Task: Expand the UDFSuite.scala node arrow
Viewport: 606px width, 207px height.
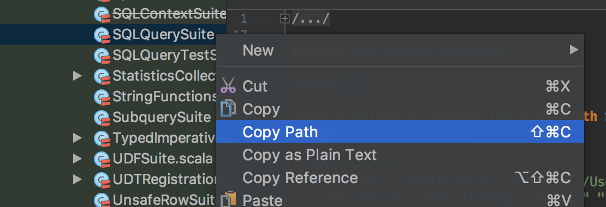Action: [x=78, y=159]
